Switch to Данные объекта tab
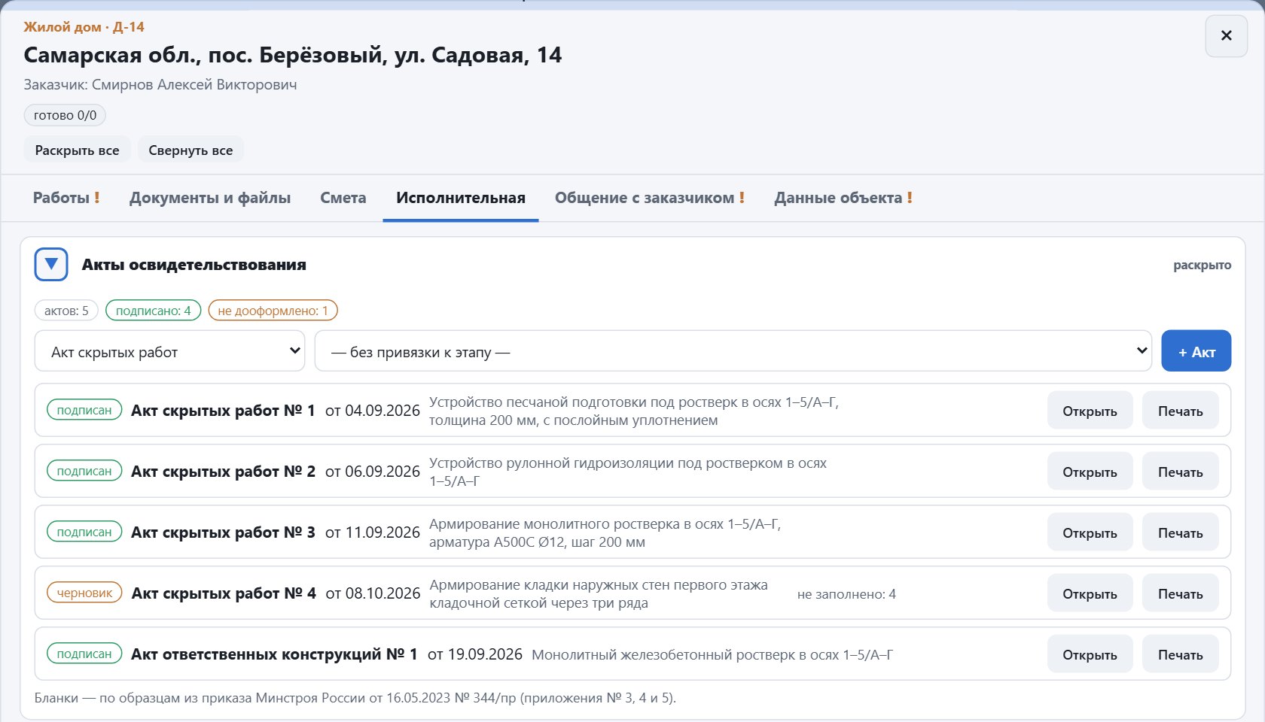 point(843,198)
